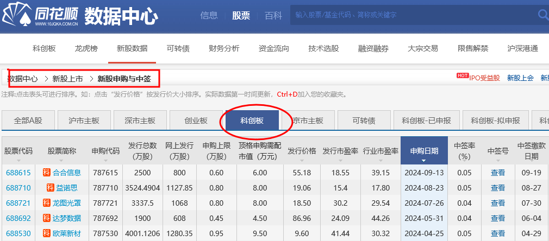Click 新股上市 breadcrumb link
Image resolution: width=549 pixels, height=241 pixels.
coord(67,79)
